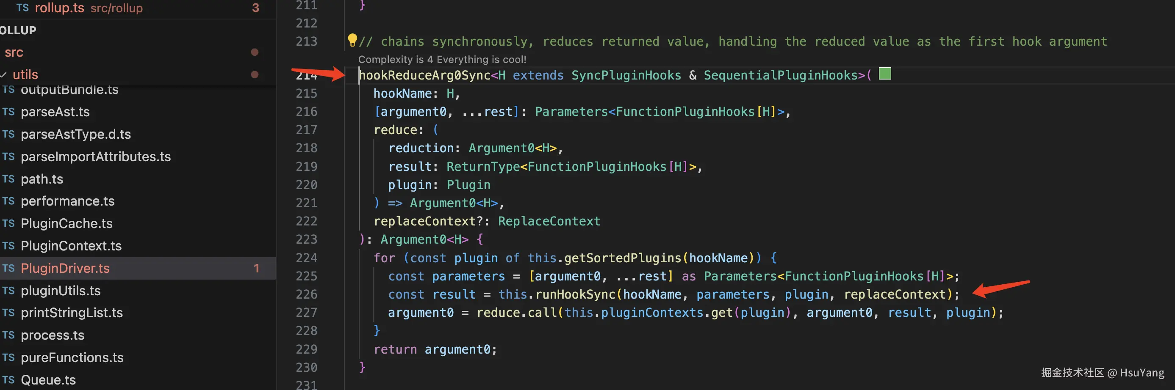1175x390 pixels.
Task: Click pluginContexts on line 227
Action: click(x=652, y=313)
